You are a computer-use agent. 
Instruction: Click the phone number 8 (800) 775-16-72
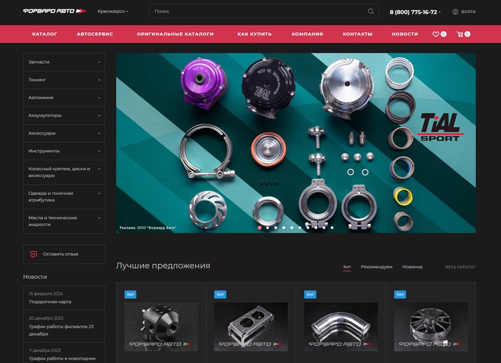pyautogui.click(x=413, y=12)
